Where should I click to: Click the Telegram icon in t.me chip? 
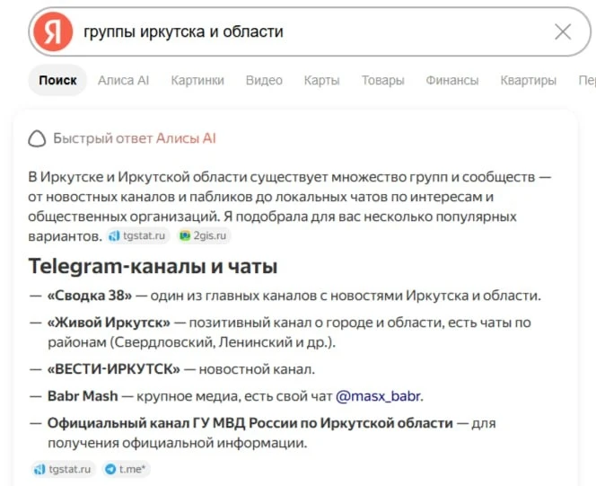[110, 469]
